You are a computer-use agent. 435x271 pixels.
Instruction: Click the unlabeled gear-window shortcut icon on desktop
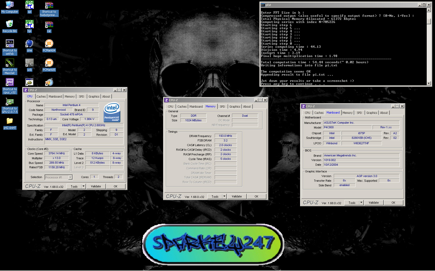[x=29, y=82]
